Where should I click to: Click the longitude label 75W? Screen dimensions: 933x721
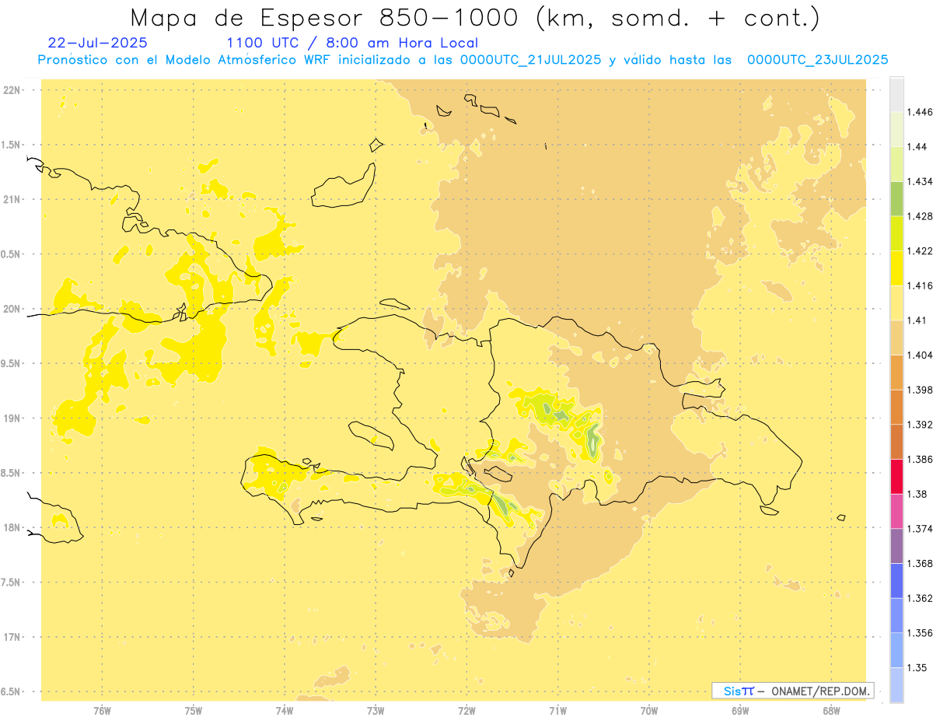[194, 711]
